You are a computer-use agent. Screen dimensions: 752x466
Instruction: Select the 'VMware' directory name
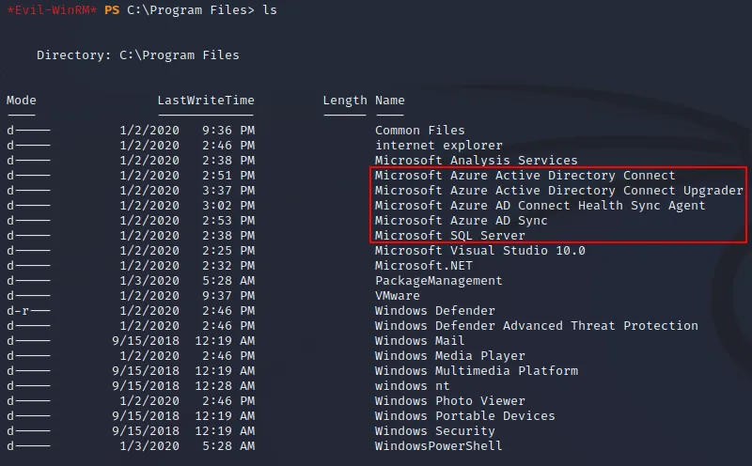point(397,295)
